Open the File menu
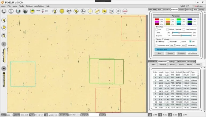 coord(9,6)
